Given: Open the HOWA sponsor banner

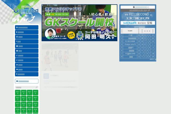Looking at the screenshot, I should [x=138, y=23].
